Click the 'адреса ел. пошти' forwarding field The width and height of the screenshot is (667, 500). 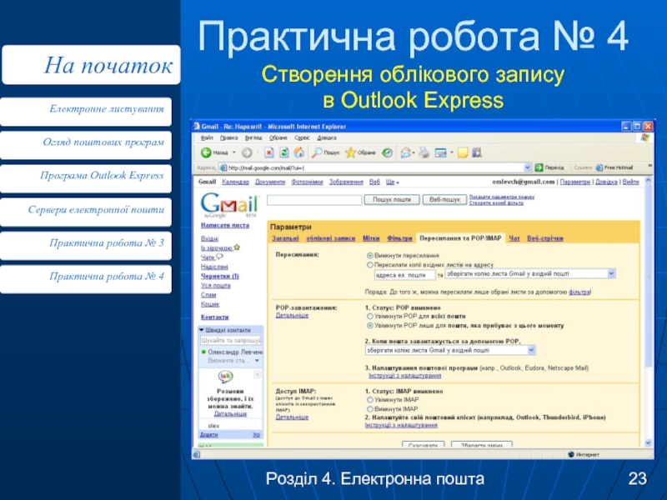pos(404,275)
